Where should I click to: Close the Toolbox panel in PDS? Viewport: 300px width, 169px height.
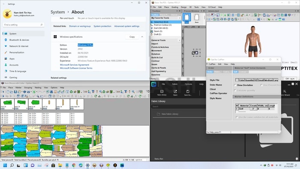(180, 11)
